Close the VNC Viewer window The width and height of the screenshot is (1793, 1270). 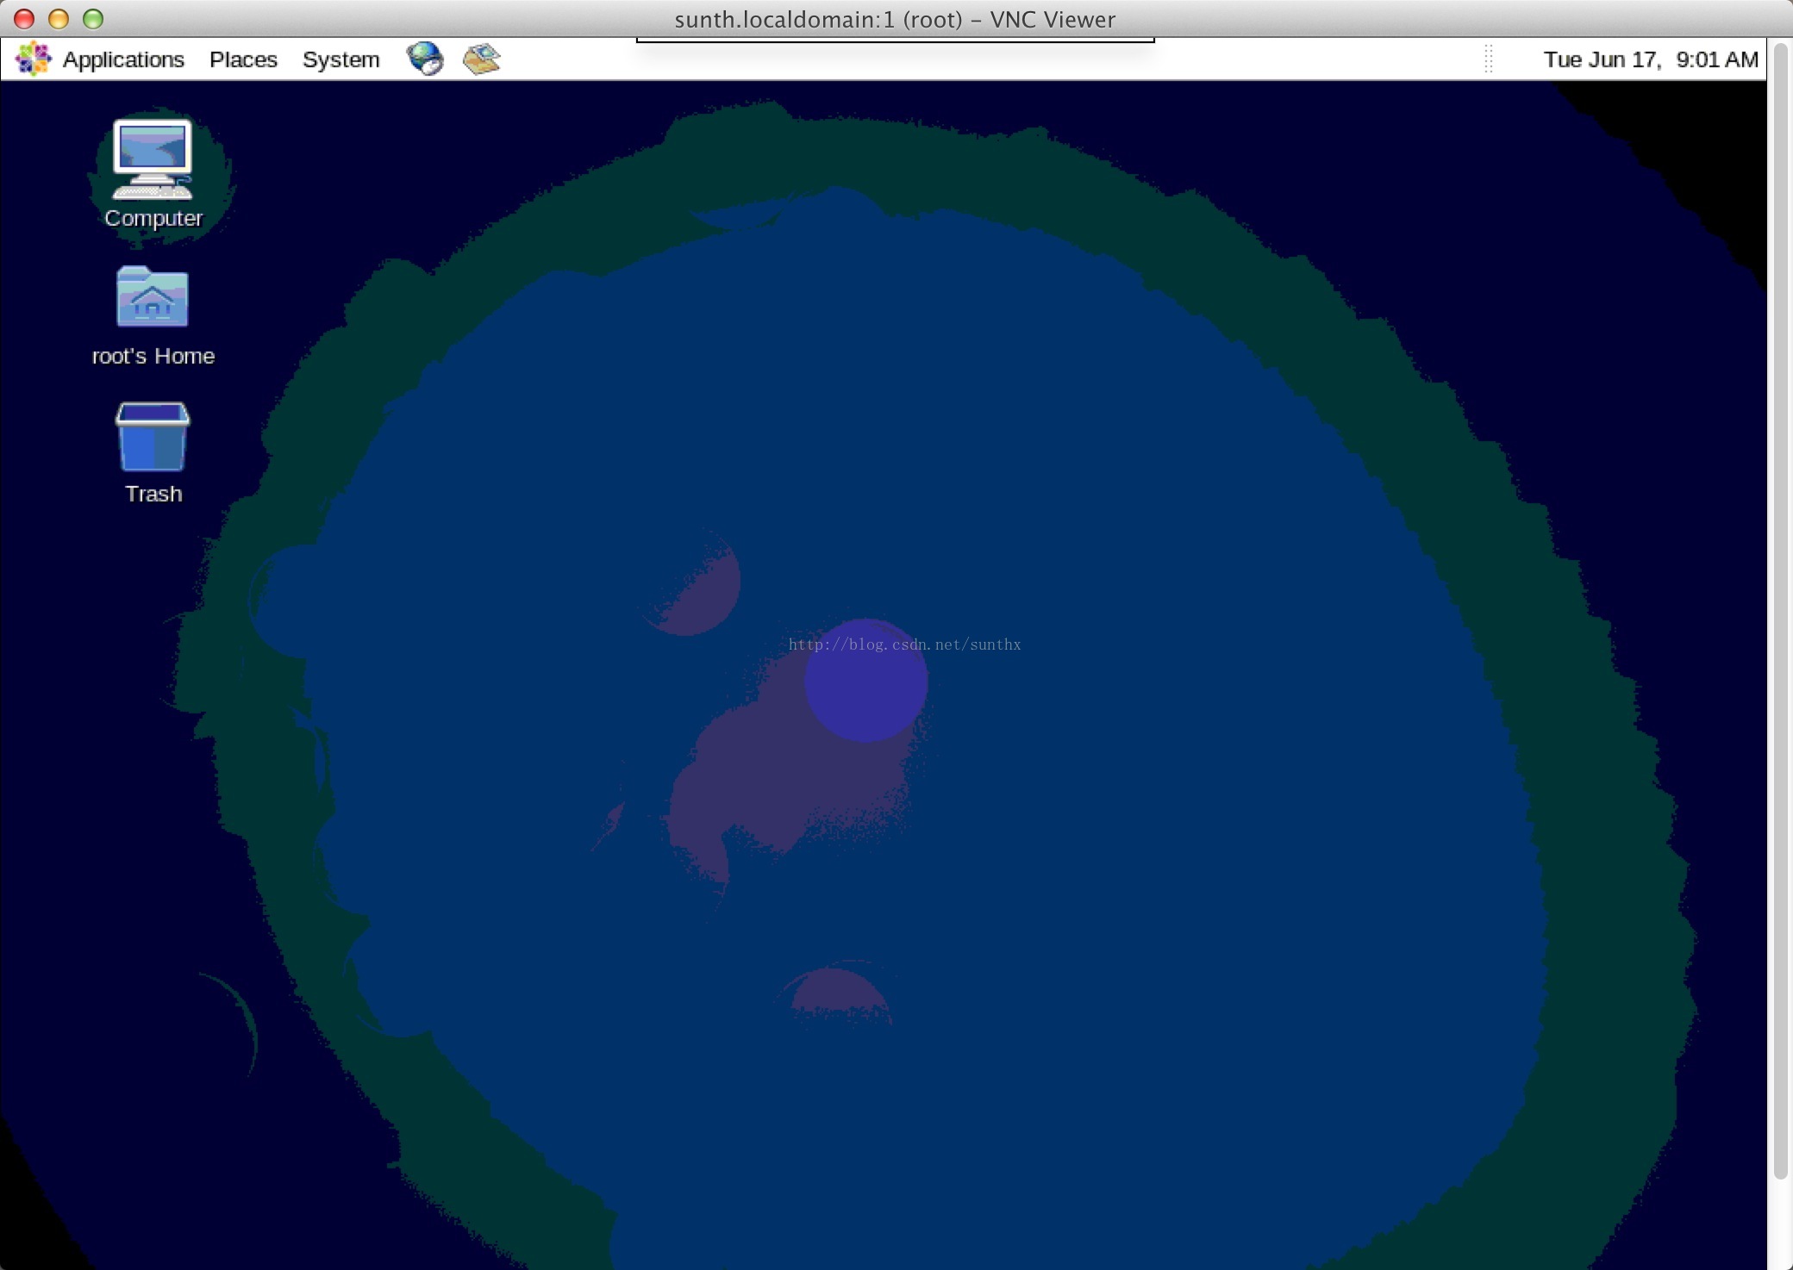click(24, 19)
